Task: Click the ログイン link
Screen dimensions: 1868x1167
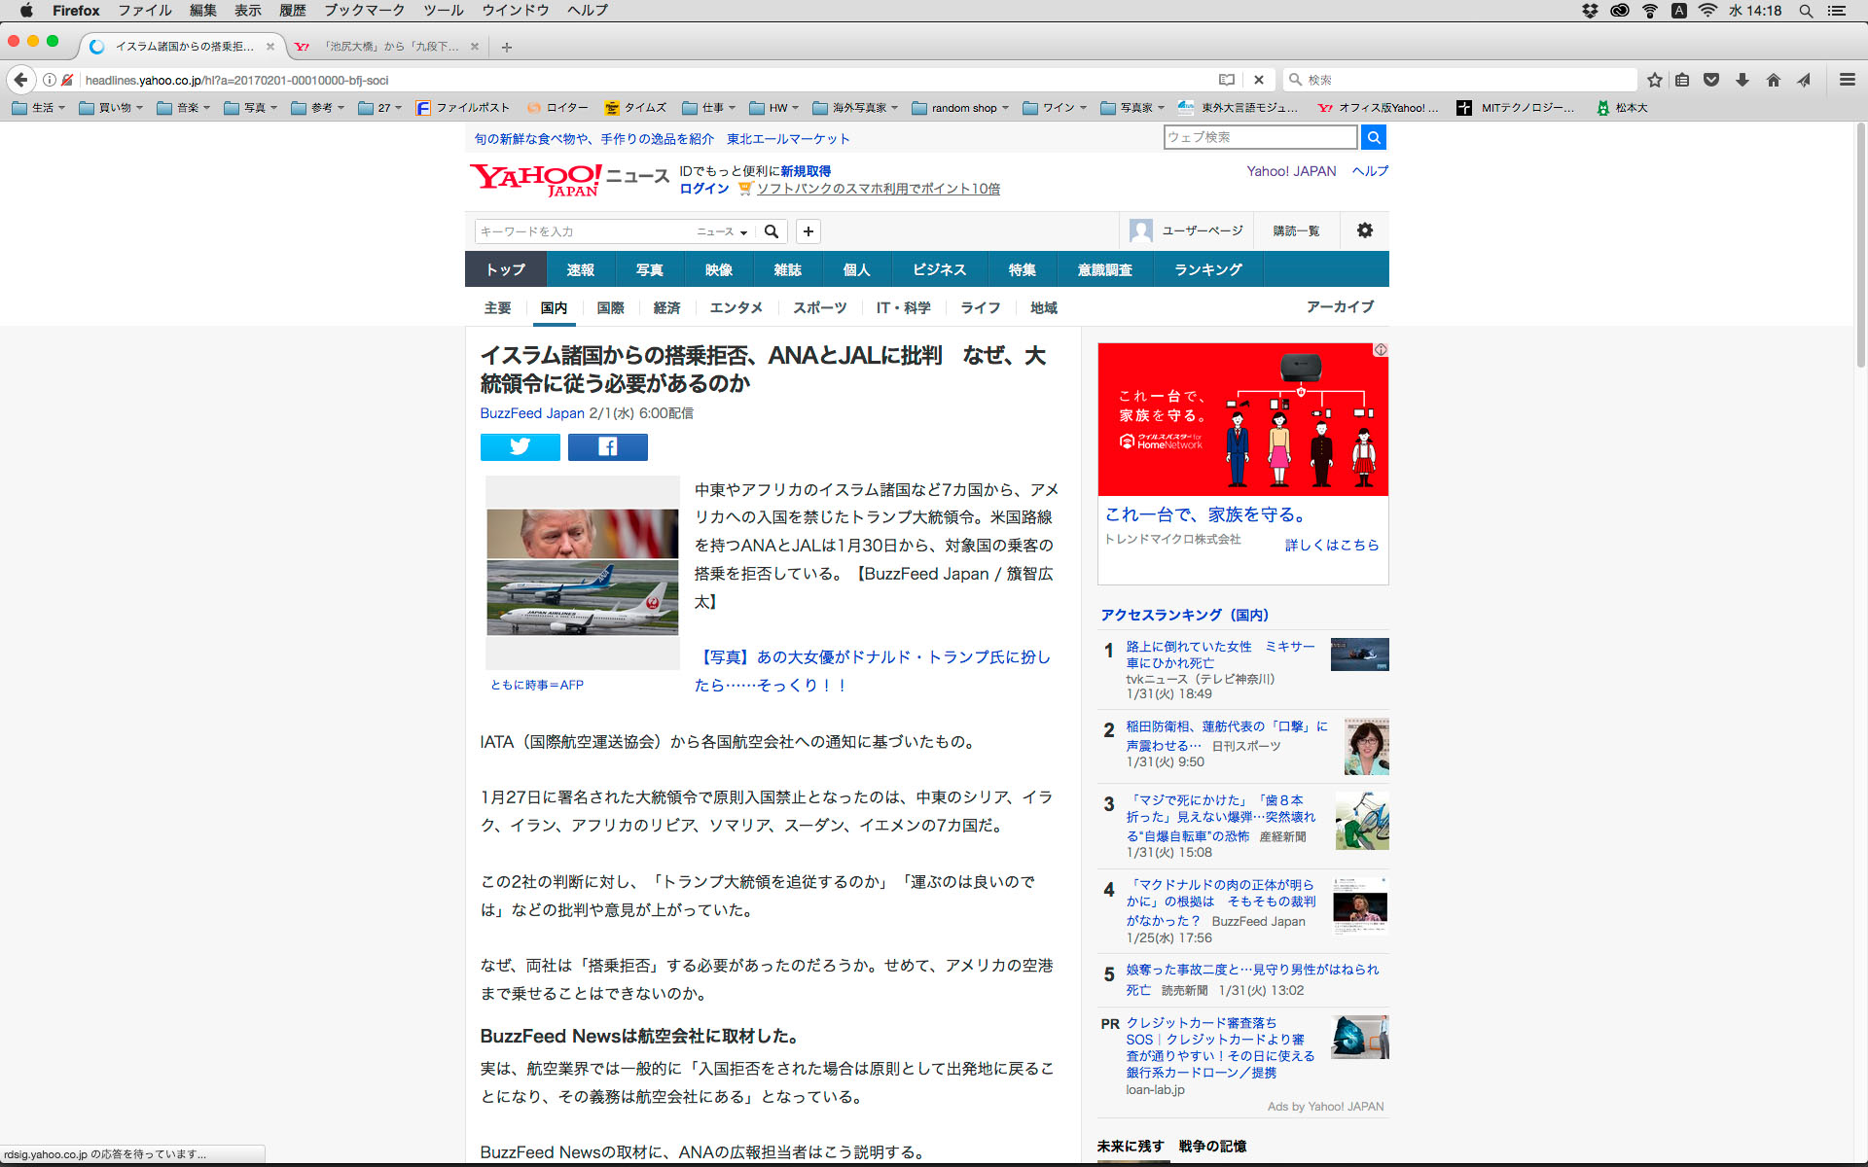Action: point(703,189)
